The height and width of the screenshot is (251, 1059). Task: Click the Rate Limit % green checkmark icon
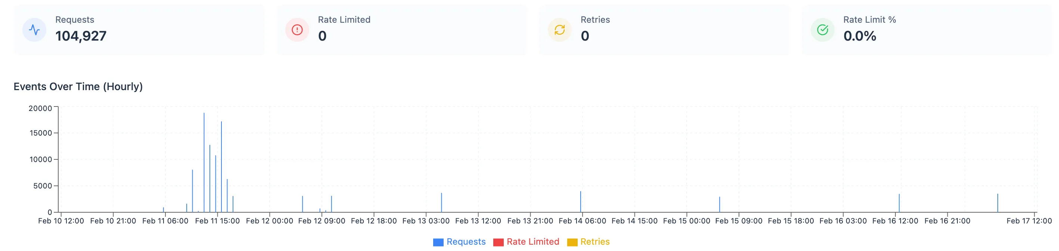[822, 29]
